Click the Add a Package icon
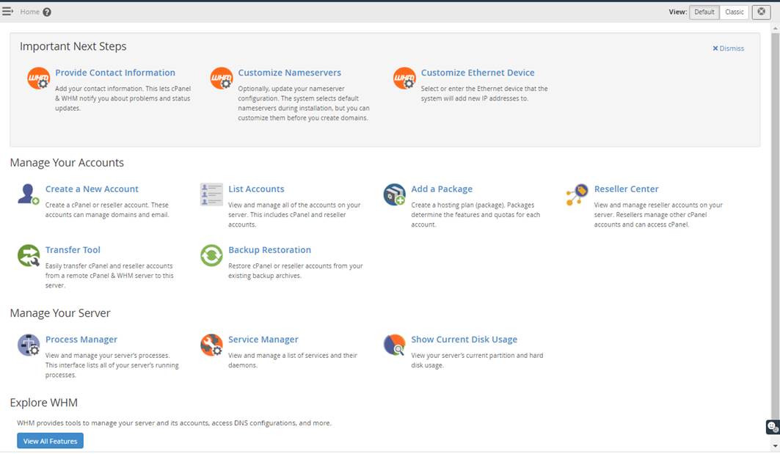The image size is (780, 454). (394, 194)
